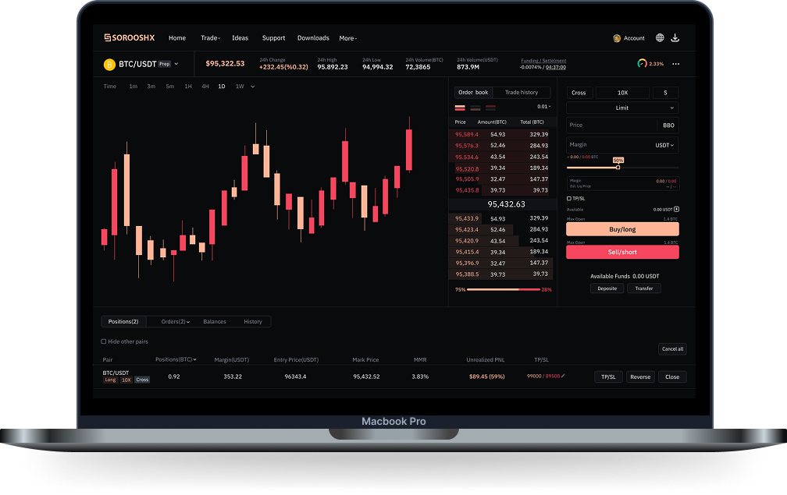Screen dimensions: 787x495
Task: Select the combined order book view icon
Action: (x=460, y=107)
